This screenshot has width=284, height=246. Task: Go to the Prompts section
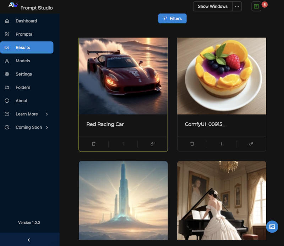tap(27, 34)
